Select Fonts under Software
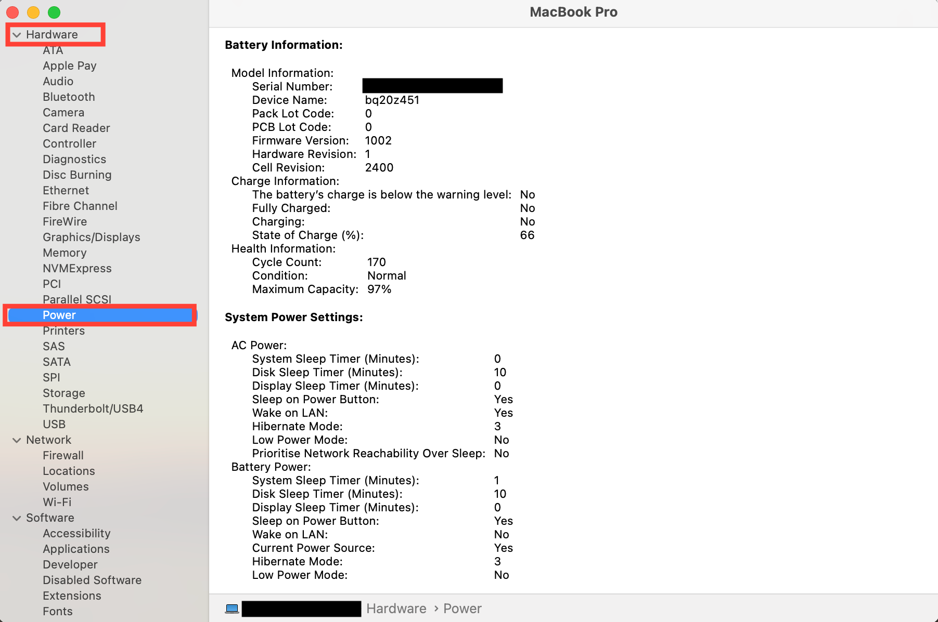The height and width of the screenshot is (622, 938). [x=58, y=612]
